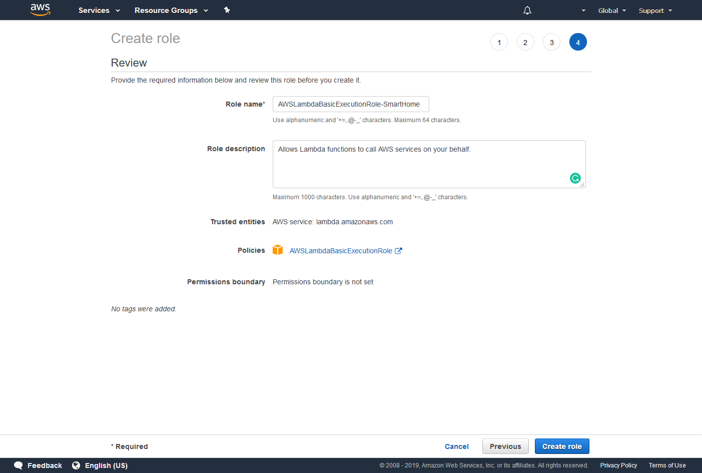Click the 'Role name*' field label
The width and height of the screenshot is (702, 473).
[x=245, y=104]
